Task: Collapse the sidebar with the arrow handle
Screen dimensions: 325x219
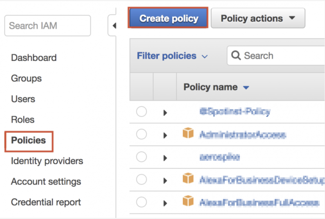Action: [x=114, y=26]
